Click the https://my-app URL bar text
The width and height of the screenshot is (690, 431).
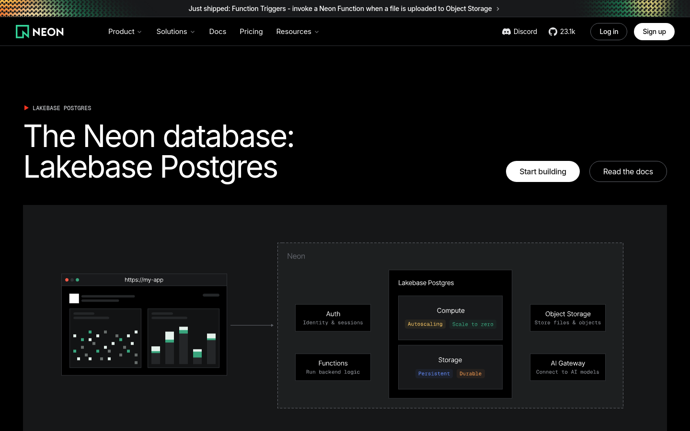click(x=144, y=280)
